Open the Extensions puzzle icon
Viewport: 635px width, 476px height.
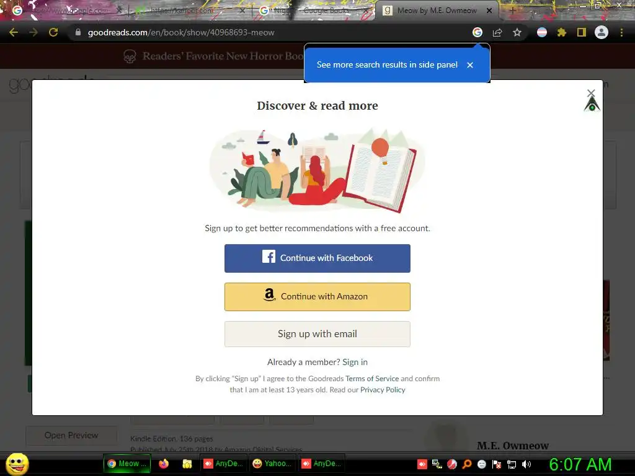pos(562,32)
